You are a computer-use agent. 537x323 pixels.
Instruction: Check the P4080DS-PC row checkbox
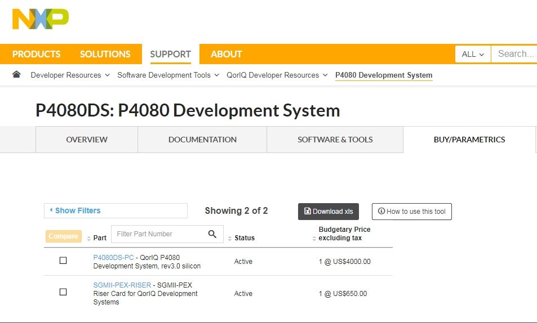tap(63, 261)
